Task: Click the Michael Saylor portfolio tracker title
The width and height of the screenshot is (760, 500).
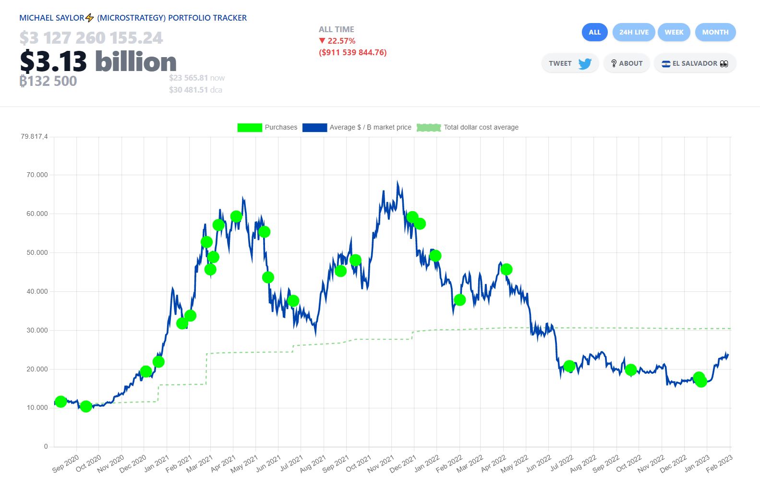Action: point(133,18)
